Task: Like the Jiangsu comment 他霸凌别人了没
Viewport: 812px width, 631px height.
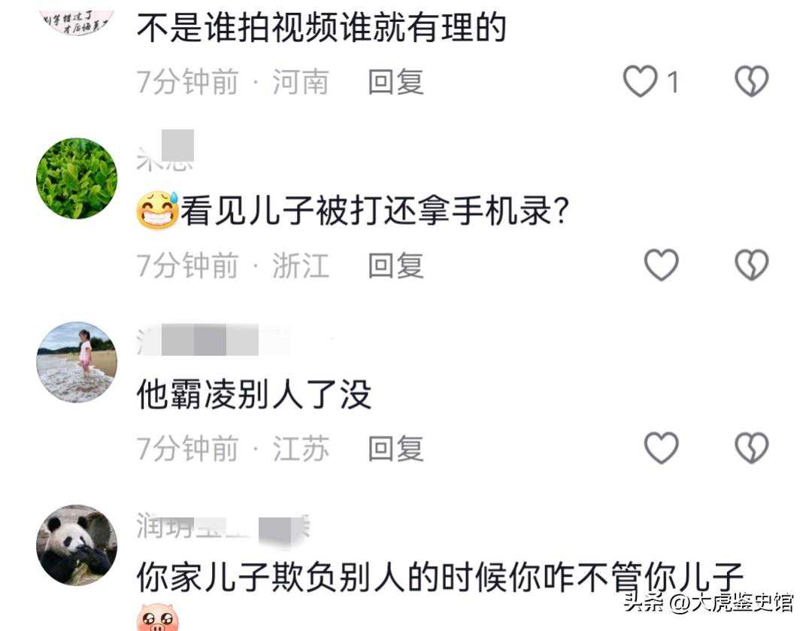Action: 662,447
